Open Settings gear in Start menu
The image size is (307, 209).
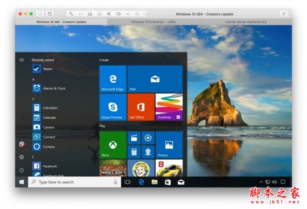tap(21, 157)
